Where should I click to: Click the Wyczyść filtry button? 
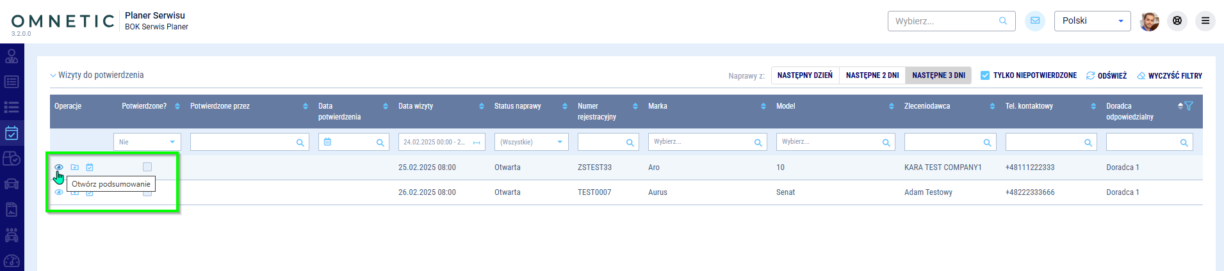[1170, 75]
